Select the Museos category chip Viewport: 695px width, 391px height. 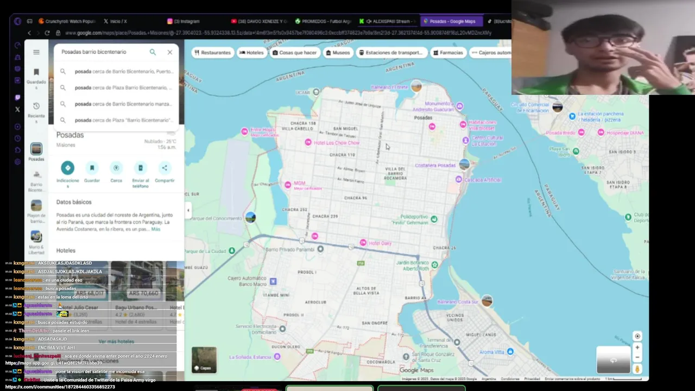tap(337, 53)
